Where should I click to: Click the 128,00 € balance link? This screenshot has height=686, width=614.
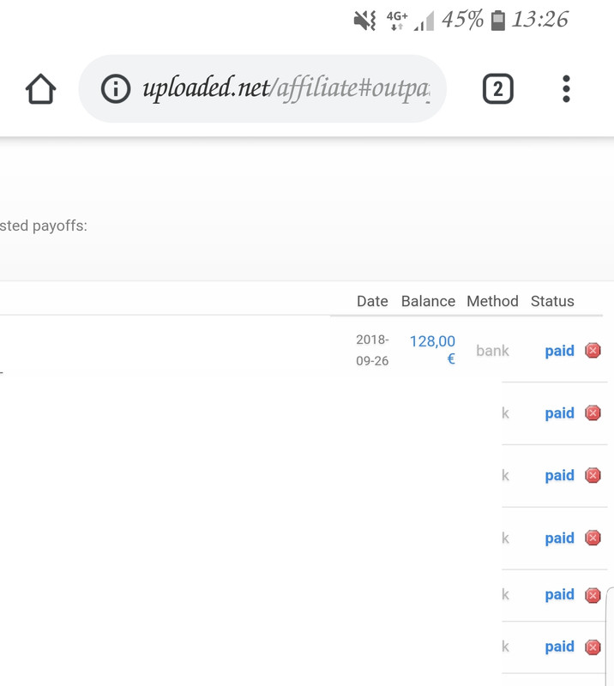pyautogui.click(x=433, y=350)
